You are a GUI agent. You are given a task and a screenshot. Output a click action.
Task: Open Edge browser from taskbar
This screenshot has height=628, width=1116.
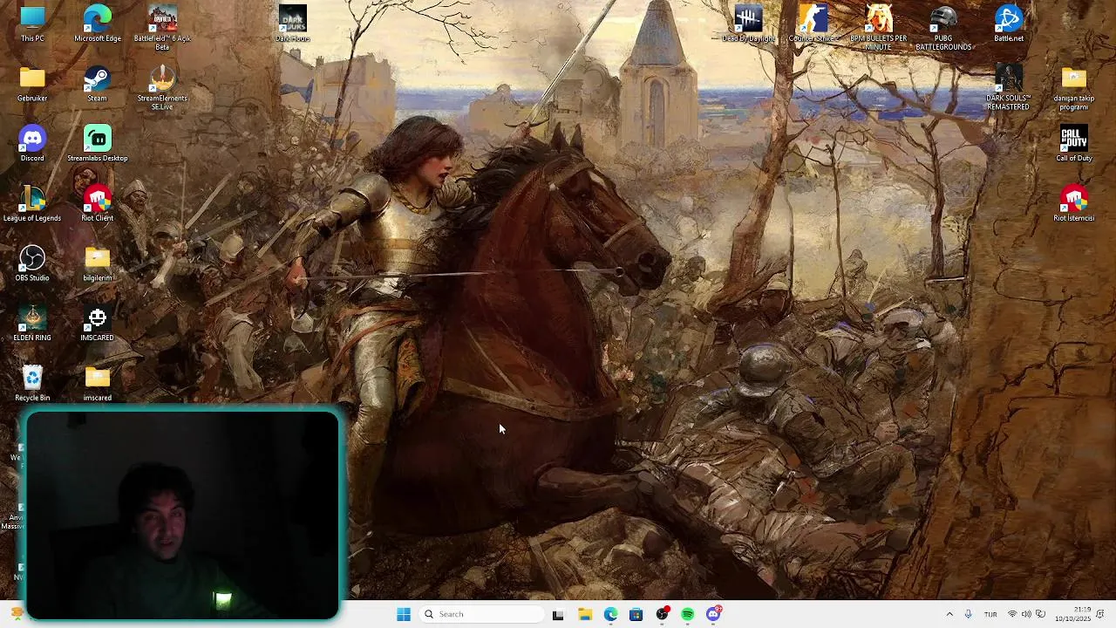tap(610, 614)
